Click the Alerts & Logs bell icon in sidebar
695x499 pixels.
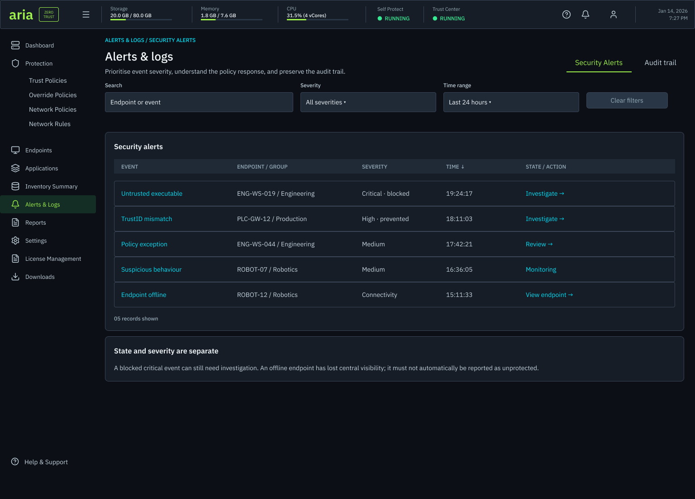tap(15, 204)
